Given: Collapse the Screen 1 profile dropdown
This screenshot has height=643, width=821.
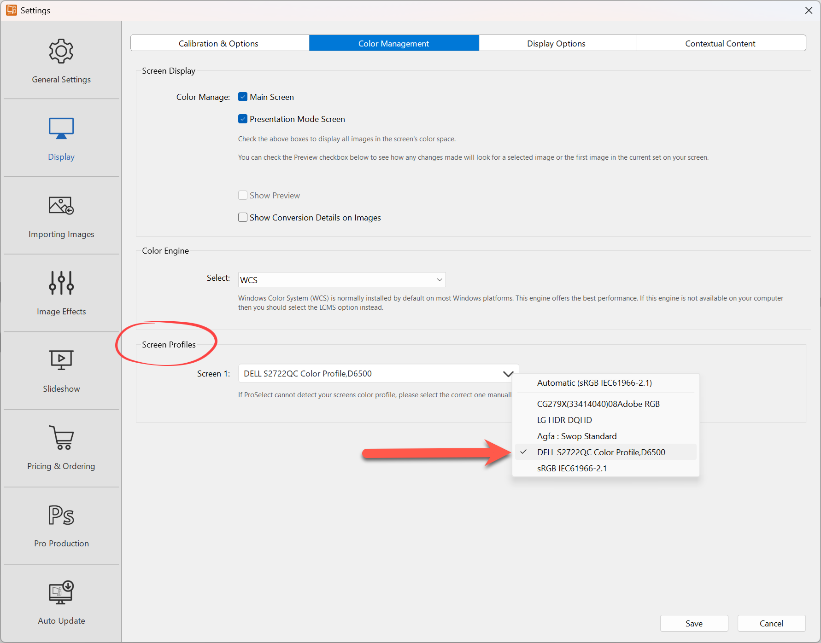Looking at the screenshot, I should coord(508,374).
